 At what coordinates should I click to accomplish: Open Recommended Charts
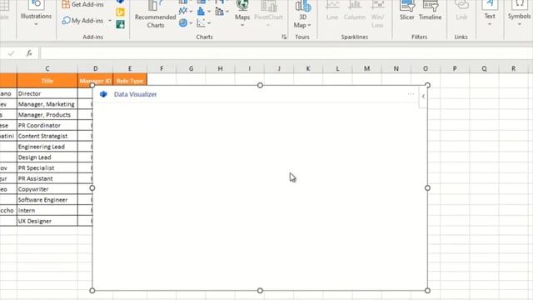(x=156, y=15)
